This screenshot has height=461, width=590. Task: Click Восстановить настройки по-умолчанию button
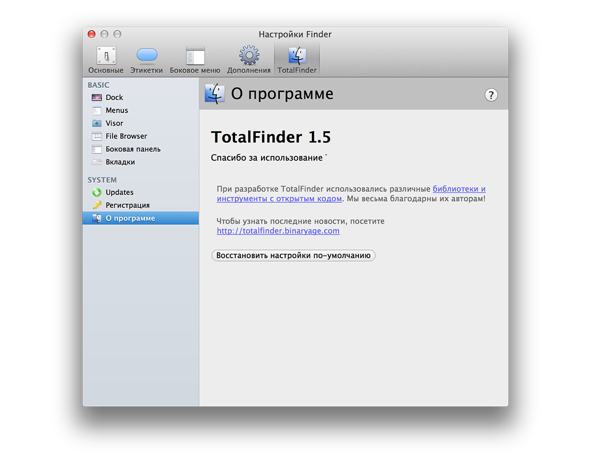coord(294,255)
